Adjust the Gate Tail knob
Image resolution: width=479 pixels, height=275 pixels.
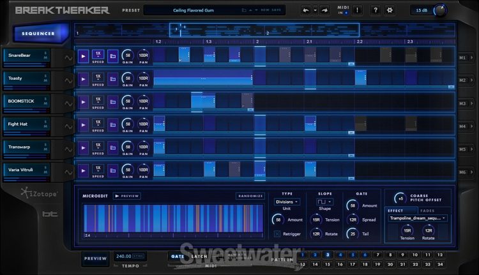(353, 234)
